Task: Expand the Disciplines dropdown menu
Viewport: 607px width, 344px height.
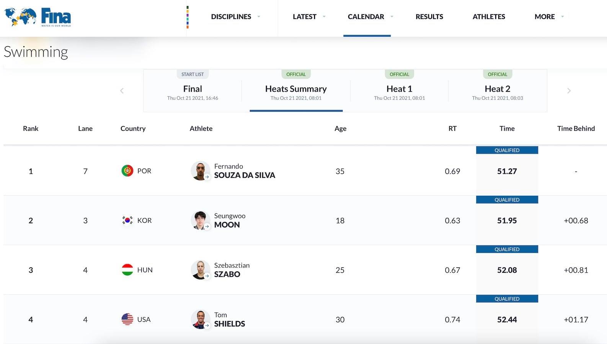Action: (235, 17)
